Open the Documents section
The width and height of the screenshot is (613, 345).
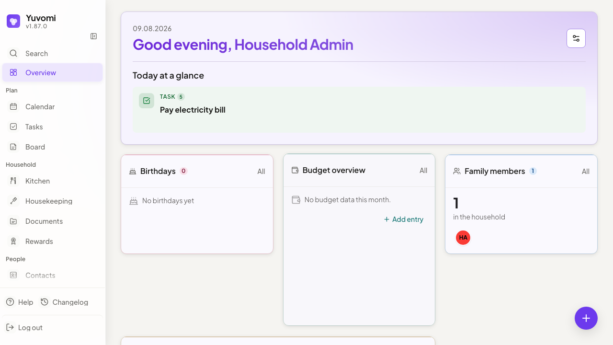pyautogui.click(x=52, y=221)
